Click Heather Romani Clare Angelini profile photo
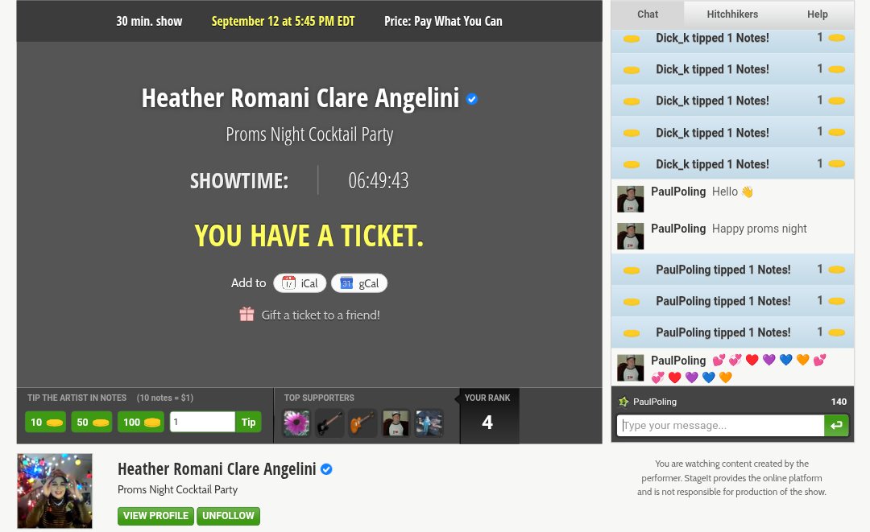Viewport: 870px width, 532px height. click(x=55, y=491)
